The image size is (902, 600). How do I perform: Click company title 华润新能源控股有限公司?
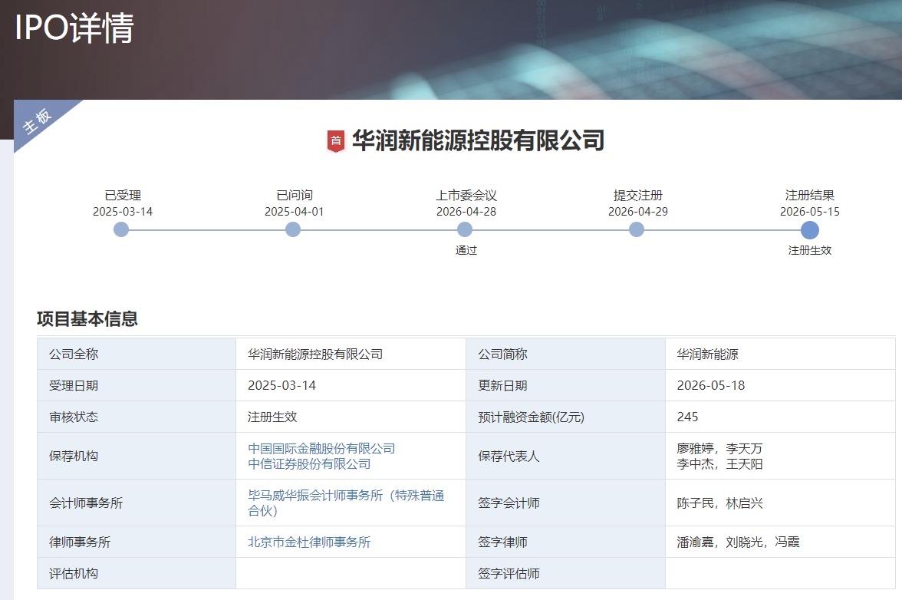tap(478, 141)
